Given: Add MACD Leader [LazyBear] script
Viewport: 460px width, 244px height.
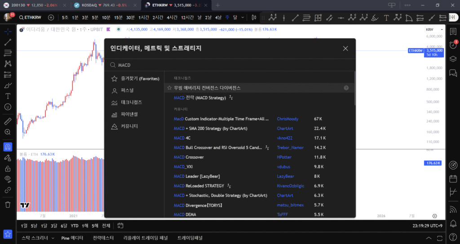Looking at the screenshot, I should pos(197,176).
